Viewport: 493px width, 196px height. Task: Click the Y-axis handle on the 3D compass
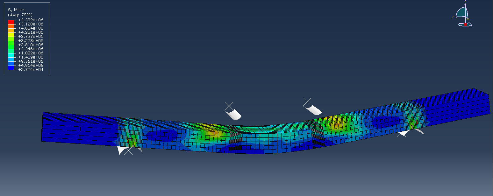pyautogui.click(x=465, y=5)
